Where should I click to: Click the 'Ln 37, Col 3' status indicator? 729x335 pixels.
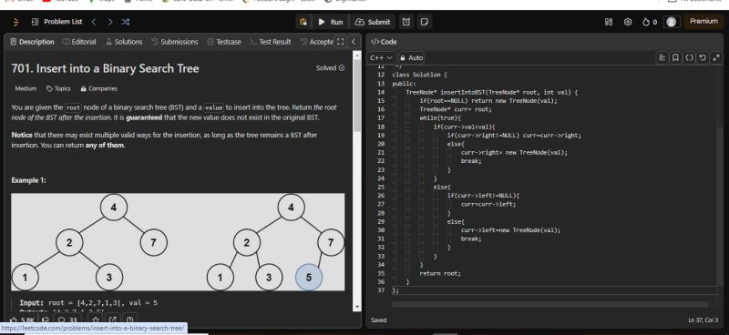click(703, 320)
